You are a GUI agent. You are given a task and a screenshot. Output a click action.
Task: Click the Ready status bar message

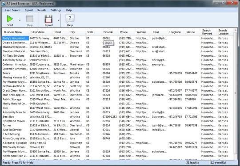(18, 162)
